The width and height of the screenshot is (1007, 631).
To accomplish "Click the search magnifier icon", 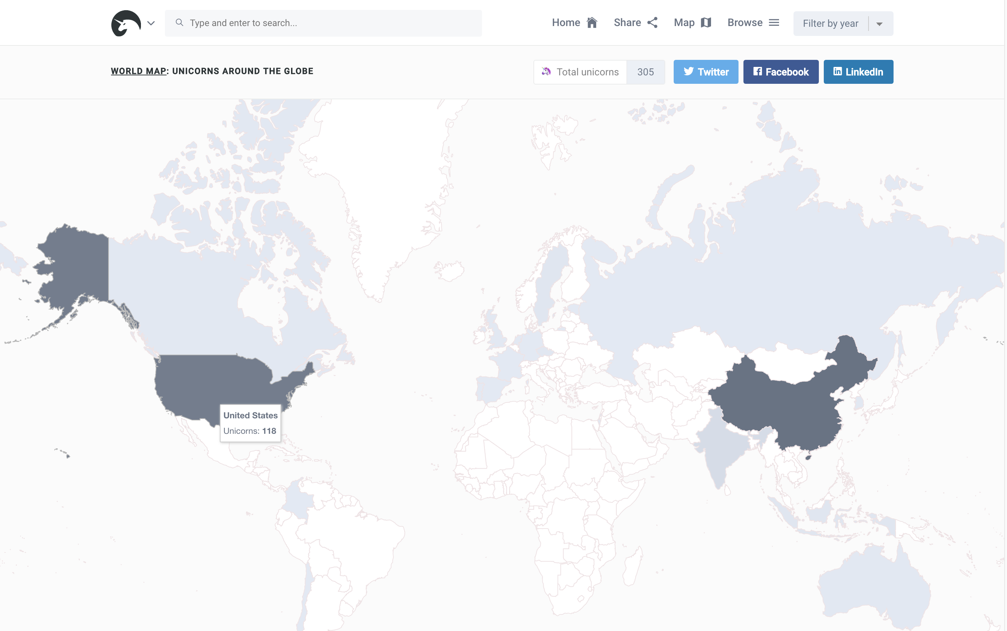I will click(180, 23).
